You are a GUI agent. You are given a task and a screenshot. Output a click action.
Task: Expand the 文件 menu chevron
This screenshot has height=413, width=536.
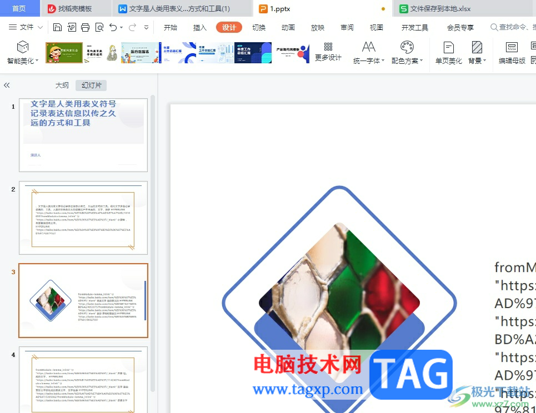tap(40, 27)
